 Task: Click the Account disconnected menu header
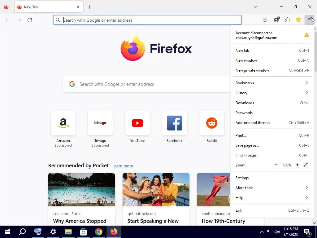(272, 35)
